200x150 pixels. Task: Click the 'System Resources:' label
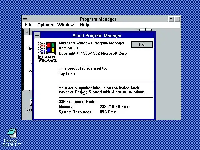(76, 112)
